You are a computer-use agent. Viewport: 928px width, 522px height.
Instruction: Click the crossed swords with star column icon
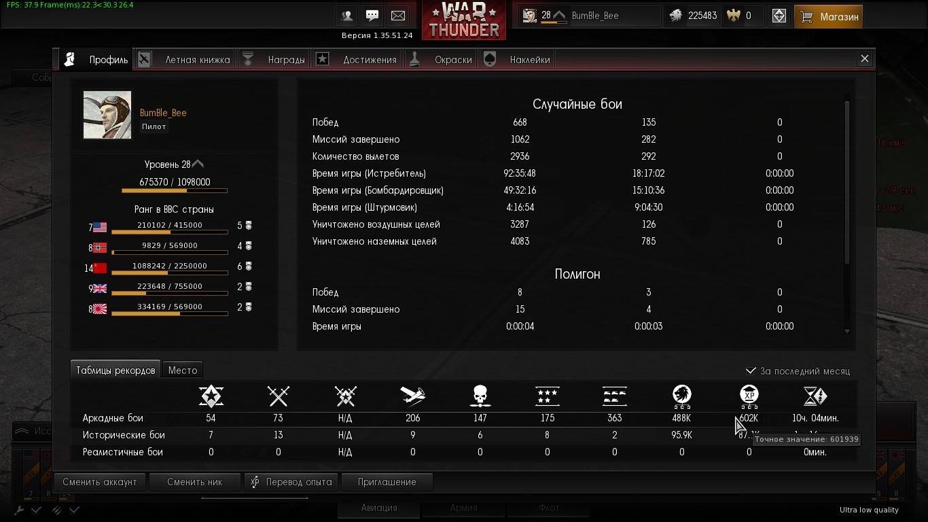(346, 396)
